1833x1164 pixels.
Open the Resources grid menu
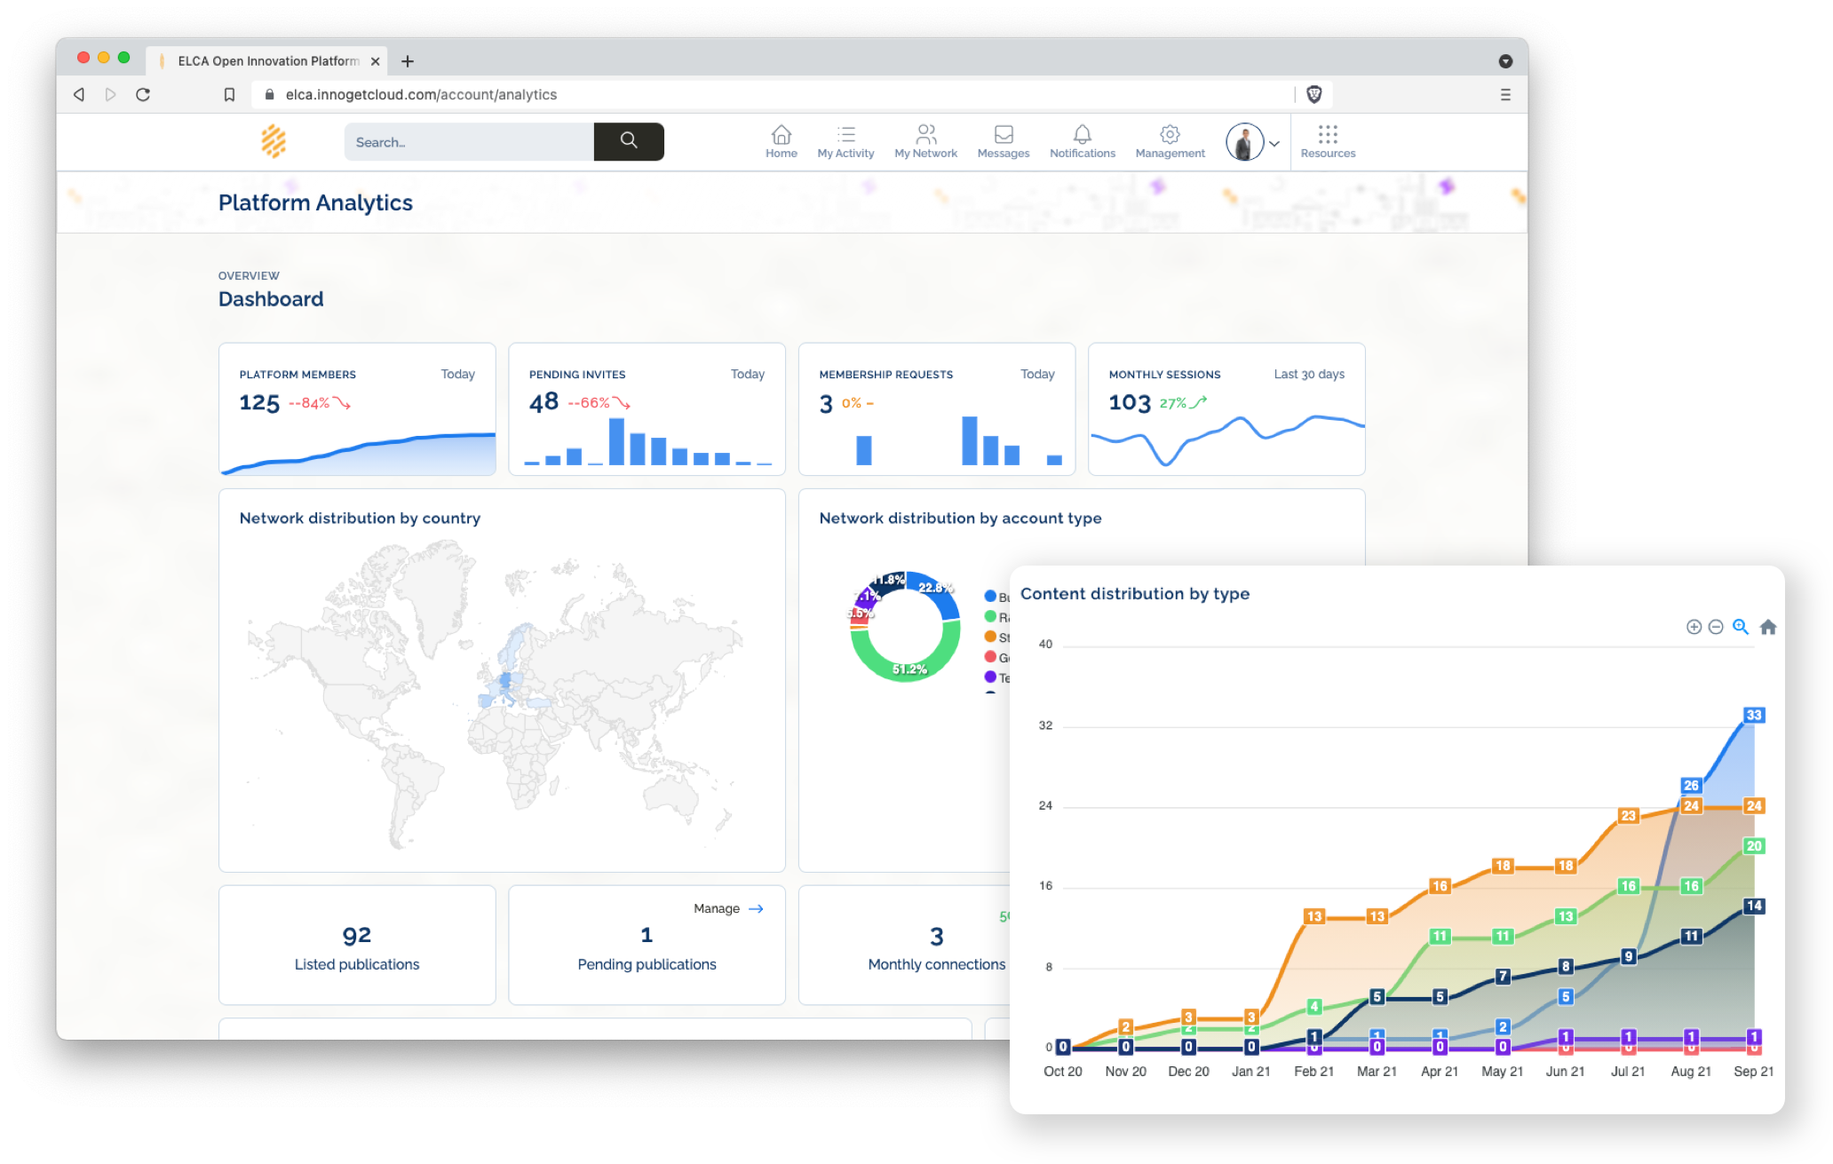[x=1328, y=141]
